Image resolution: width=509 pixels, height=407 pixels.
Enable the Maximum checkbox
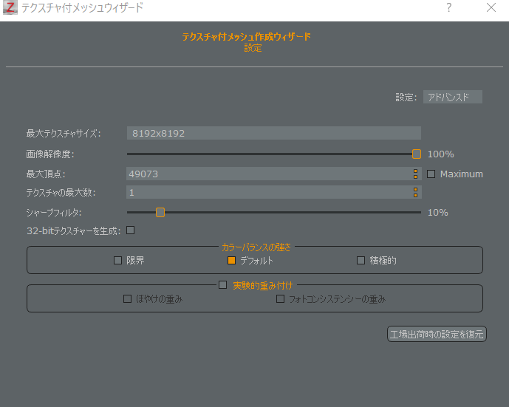[x=431, y=174]
